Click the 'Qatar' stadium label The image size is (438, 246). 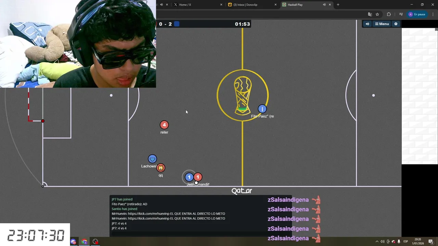pos(242,191)
